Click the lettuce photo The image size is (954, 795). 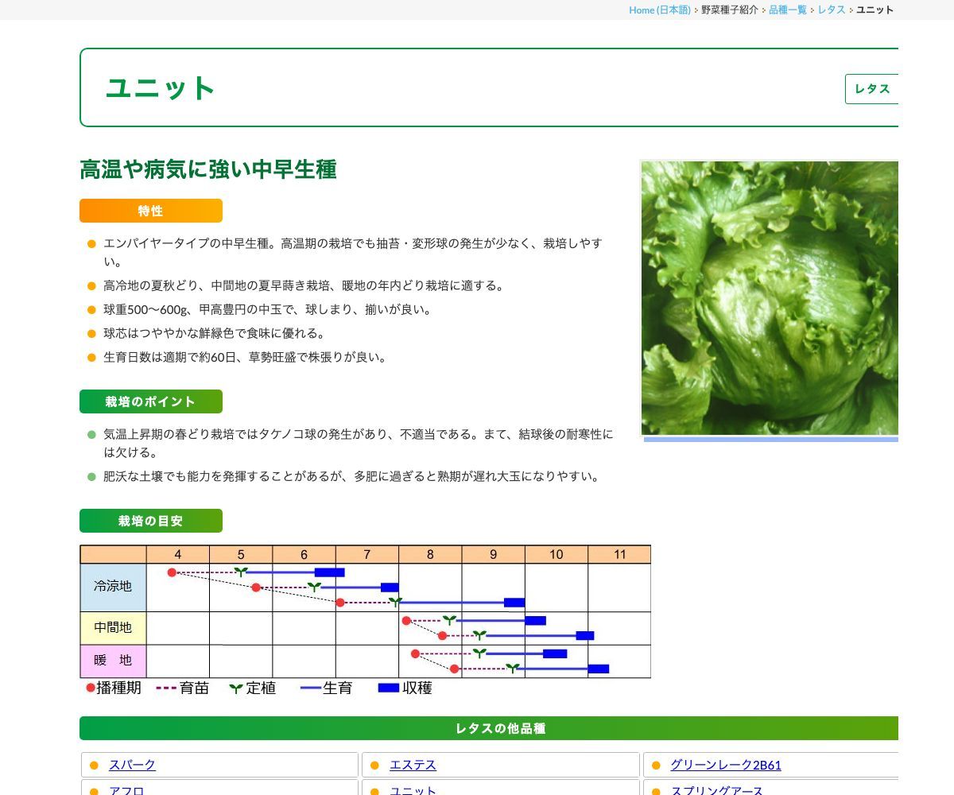pyautogui.click(x=770, y=298)
